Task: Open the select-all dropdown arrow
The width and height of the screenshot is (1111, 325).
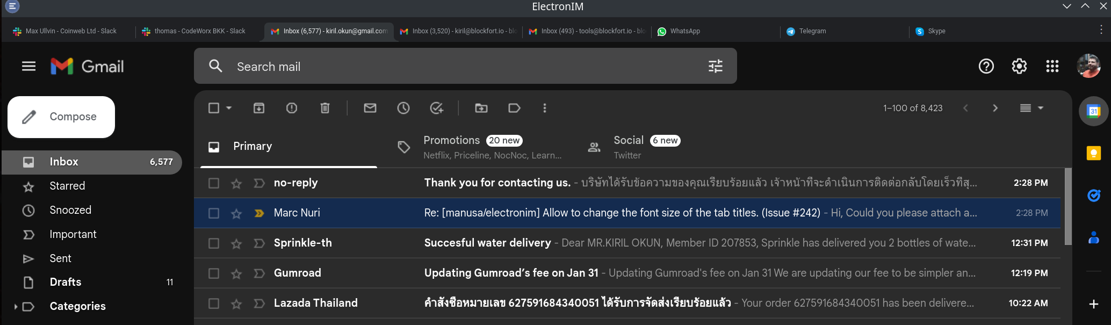Action: coord(228,108)
